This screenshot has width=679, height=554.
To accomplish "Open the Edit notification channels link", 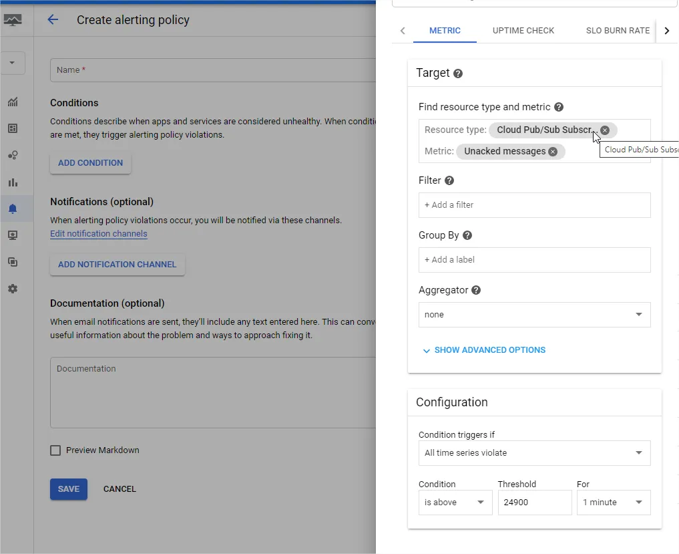I will click(x=99, y=234).
